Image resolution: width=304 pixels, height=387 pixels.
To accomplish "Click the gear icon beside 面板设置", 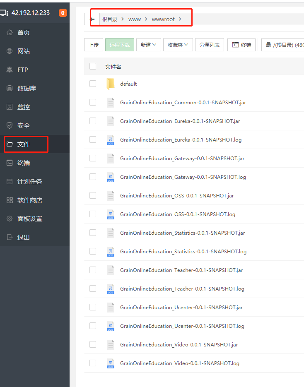I will 10,219.
